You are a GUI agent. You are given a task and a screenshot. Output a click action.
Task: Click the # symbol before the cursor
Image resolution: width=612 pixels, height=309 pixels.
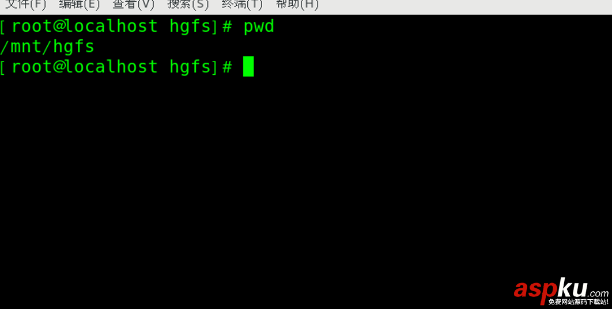coord(227,67)
